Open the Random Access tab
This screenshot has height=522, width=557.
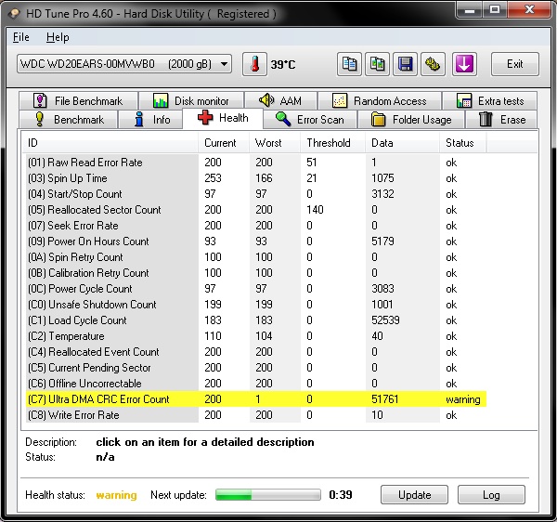tap(380, 101)
